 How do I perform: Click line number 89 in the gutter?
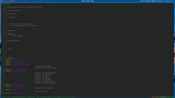(x=4, y=69)
